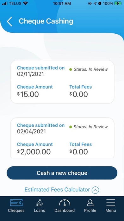Screen dimensions: 124x221
Task: Open the Loans money bag icon
Action: click(x=39, y=203)
